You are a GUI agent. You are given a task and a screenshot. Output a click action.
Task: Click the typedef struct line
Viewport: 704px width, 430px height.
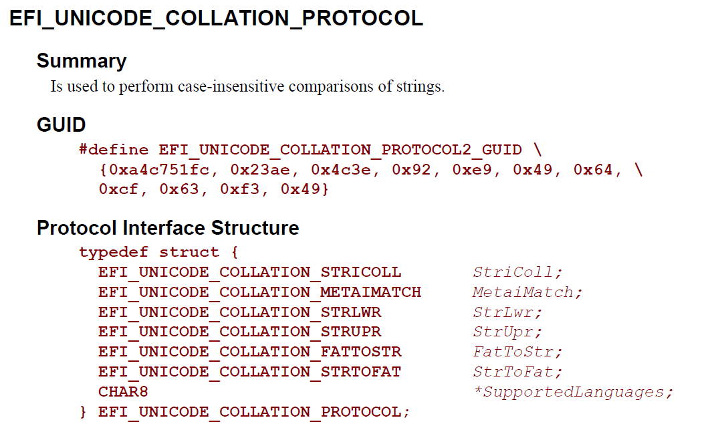pyautogui.click(x=158, y=252)
